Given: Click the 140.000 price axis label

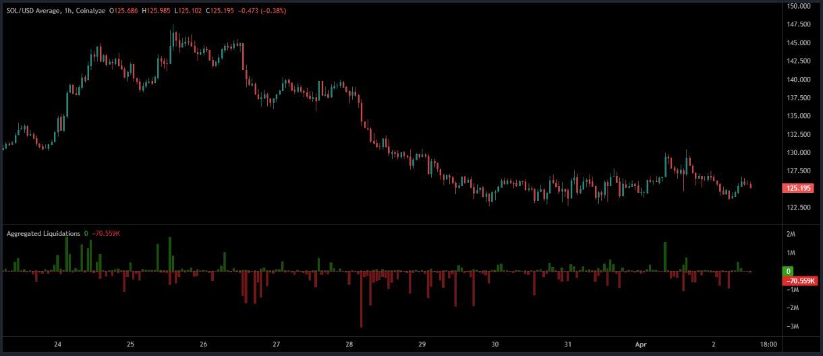Looking at the screenshot, I should pos(799,79).
